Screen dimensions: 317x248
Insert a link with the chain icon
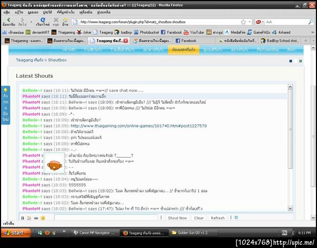click(36, 218)
